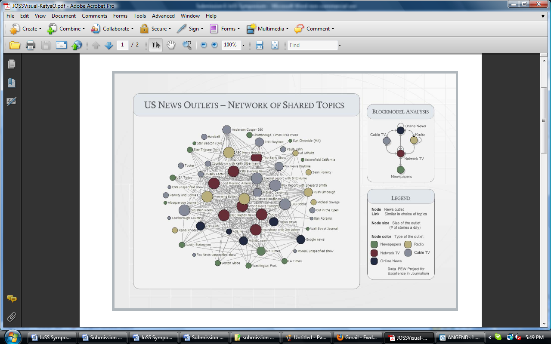
Task: Activate the Hand pan tool
Action: (x=171, y=45)
